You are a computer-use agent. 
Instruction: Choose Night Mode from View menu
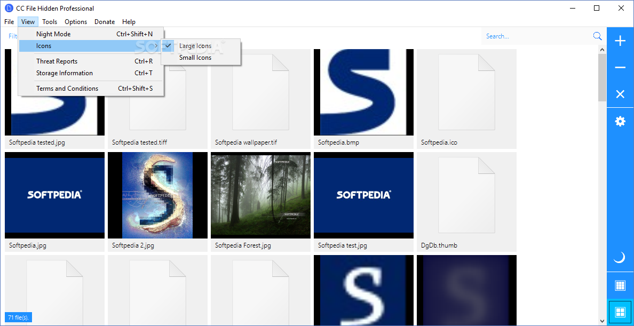coord(91,34)
